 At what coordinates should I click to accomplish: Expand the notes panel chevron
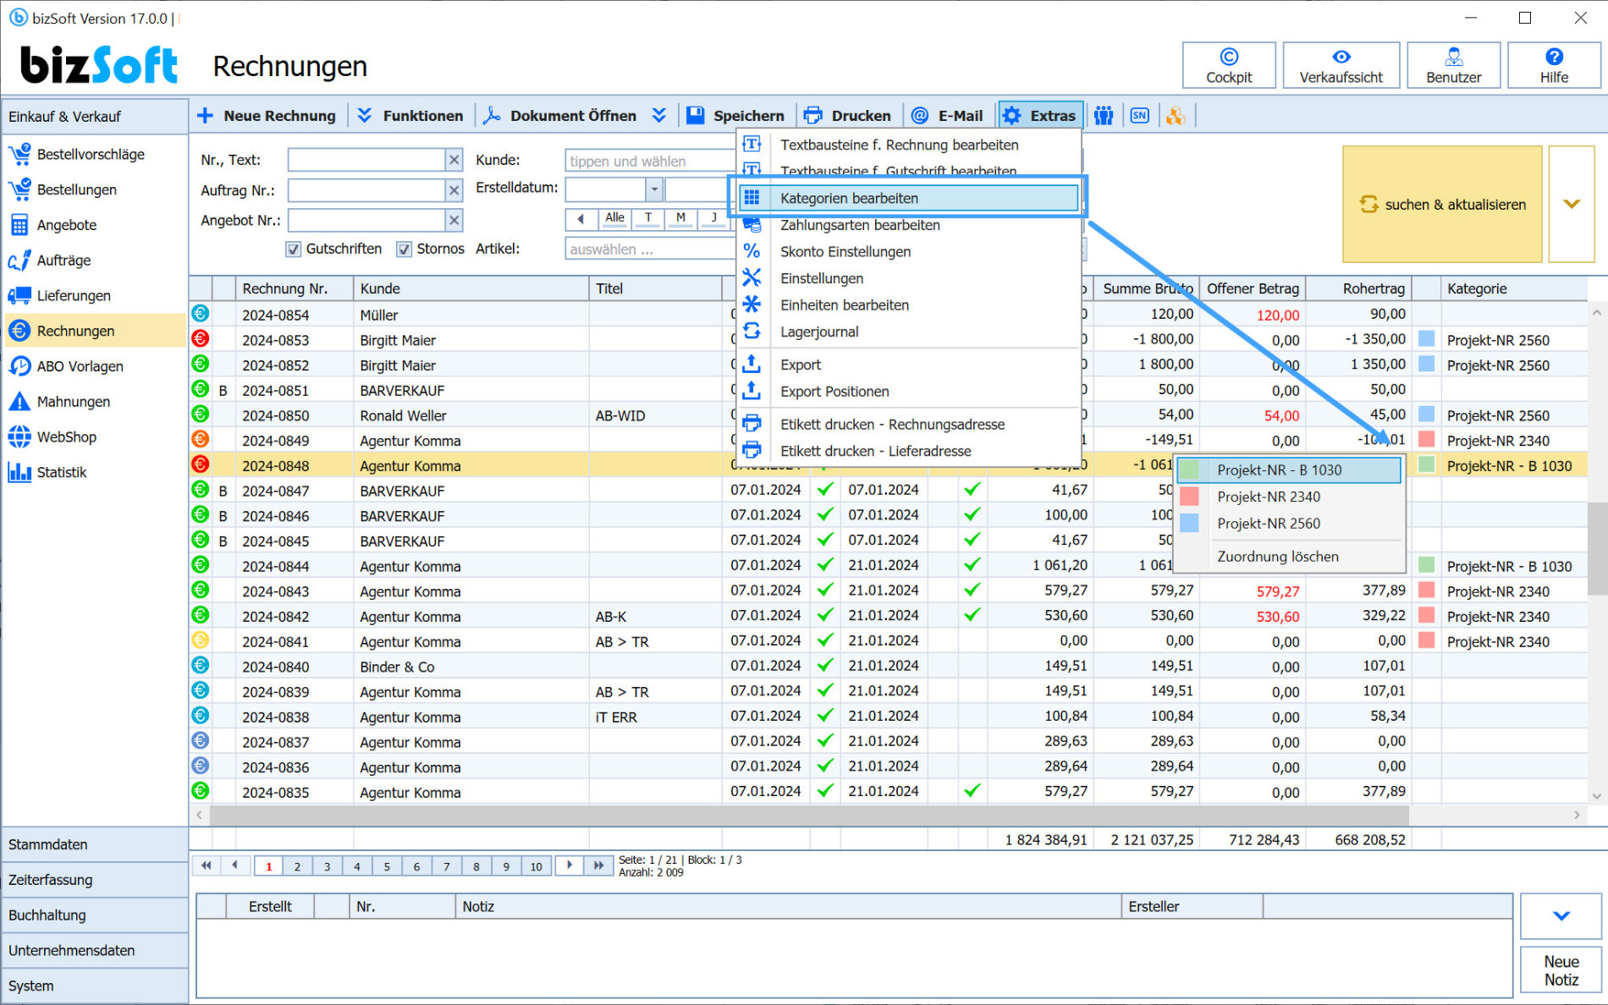click(x=1561, y=915)
